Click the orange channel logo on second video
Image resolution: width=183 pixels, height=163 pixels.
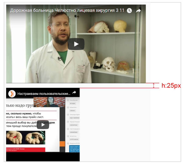pyautogui.click(x=11, y=93)
